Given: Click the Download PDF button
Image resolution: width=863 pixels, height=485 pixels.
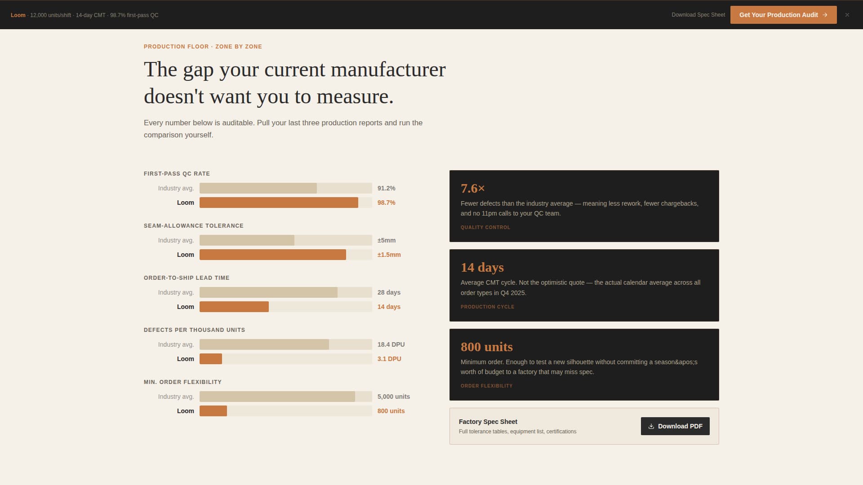Looking at the screenshot, I should [675, 426].
